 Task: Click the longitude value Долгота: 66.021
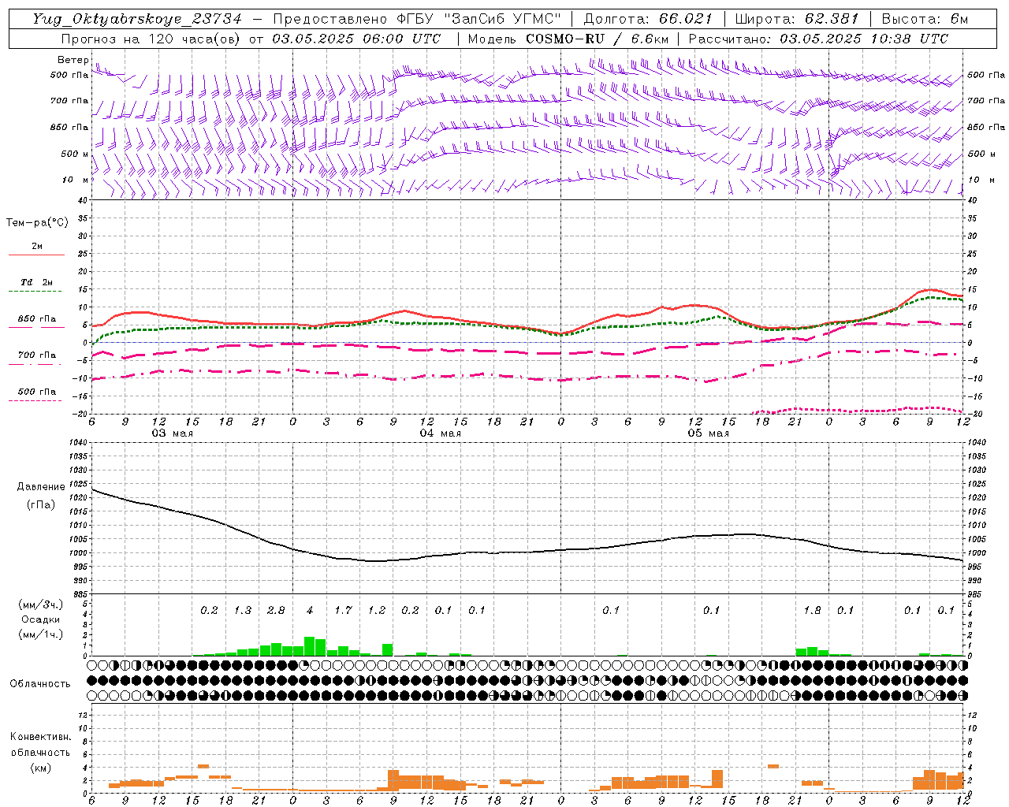tap(648, 19)
